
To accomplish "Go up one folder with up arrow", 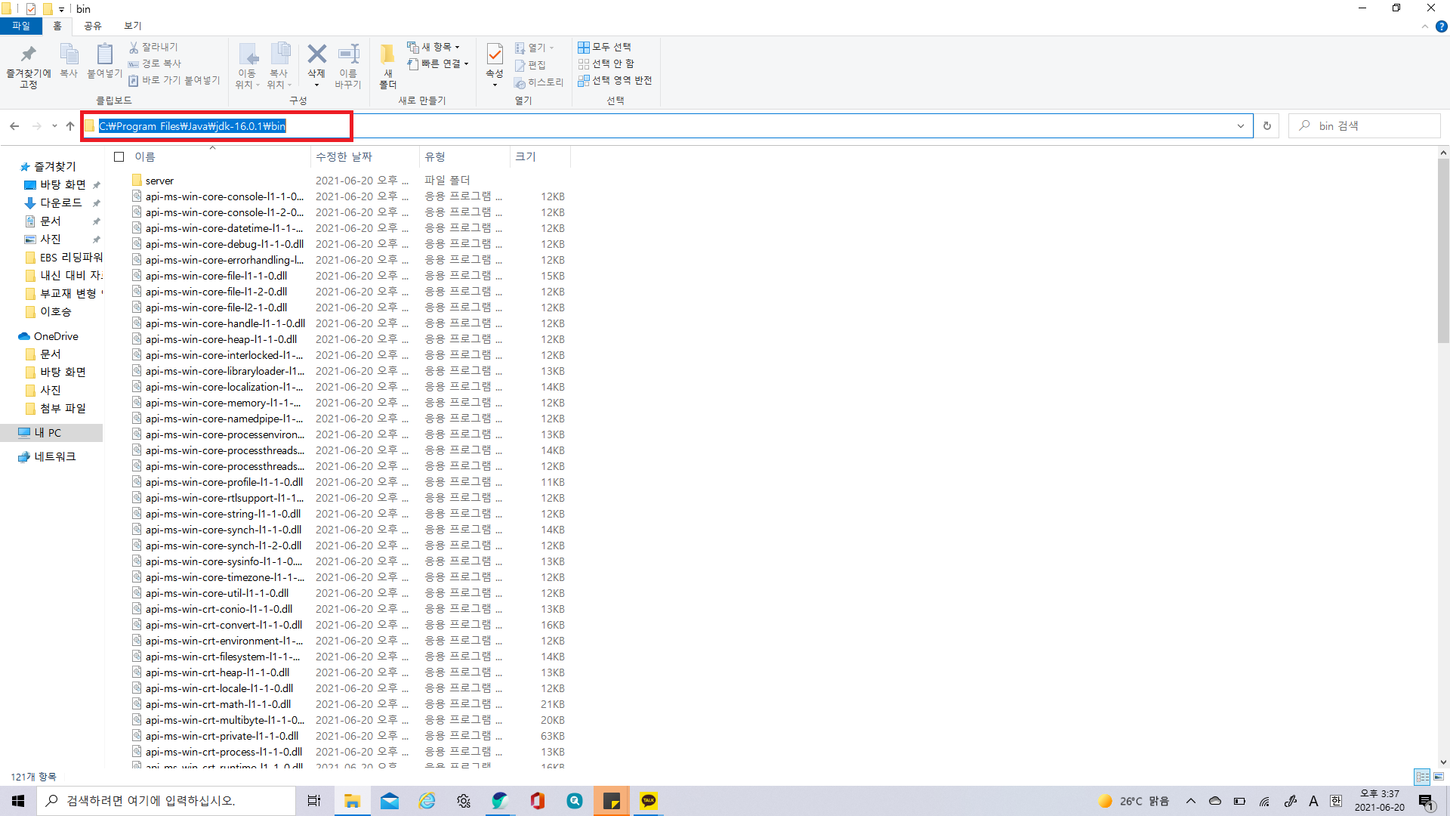I will [70, 126].
